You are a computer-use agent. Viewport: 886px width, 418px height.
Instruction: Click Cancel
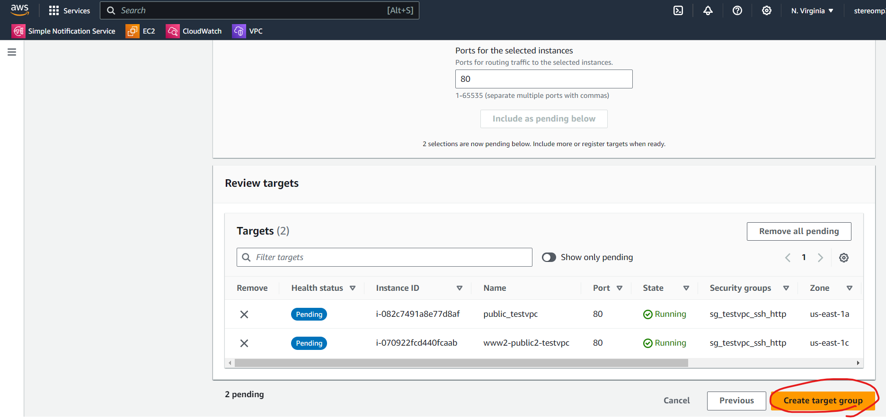tap(676, 401)
